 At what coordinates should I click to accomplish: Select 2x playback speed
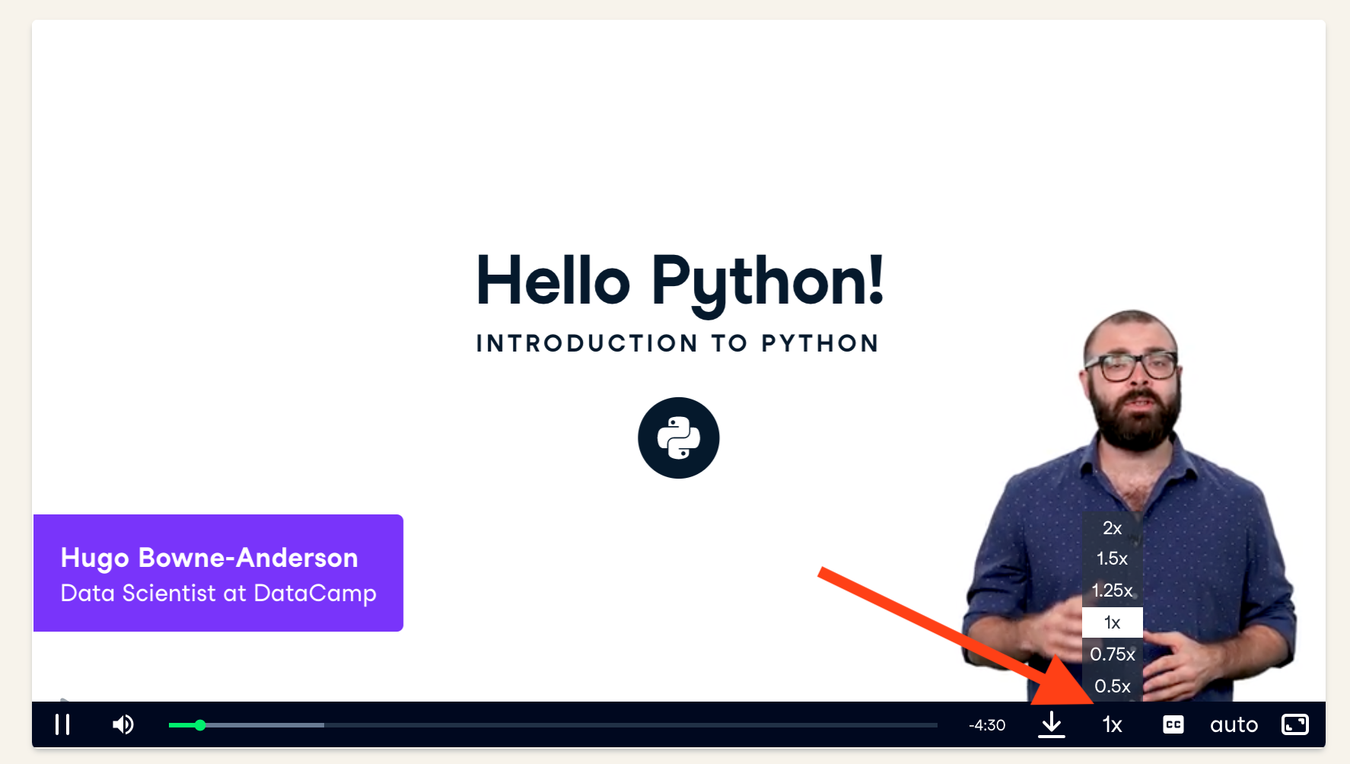[1112, 528]
